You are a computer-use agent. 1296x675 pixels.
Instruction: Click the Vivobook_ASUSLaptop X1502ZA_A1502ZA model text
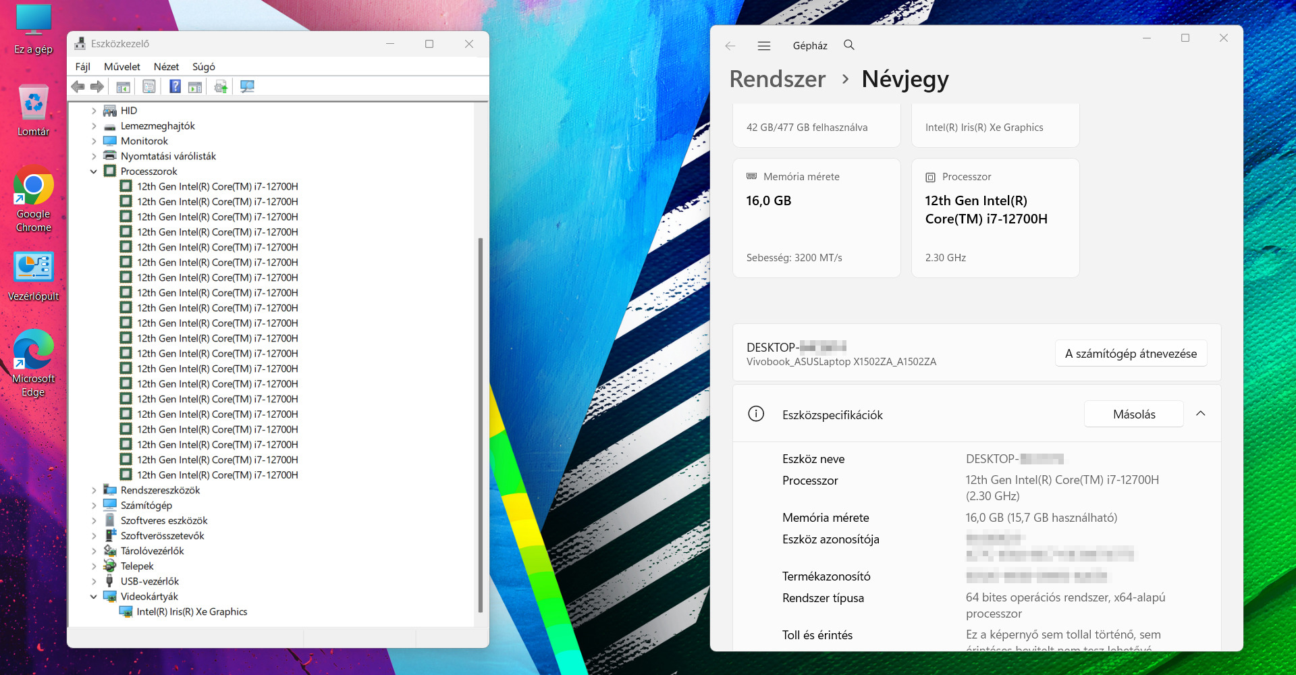(x=841, y=362)
